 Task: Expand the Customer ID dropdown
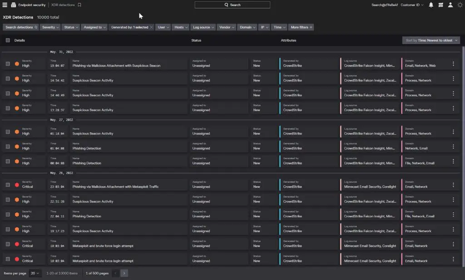click(x=411, y=5)
